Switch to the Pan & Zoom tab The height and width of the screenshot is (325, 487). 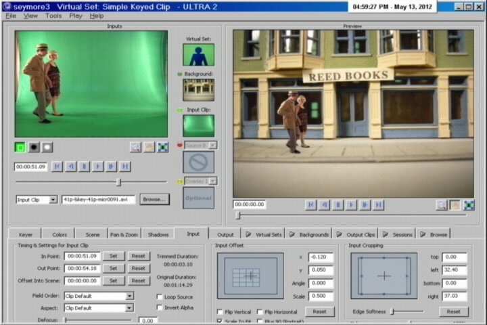(124, 234)
